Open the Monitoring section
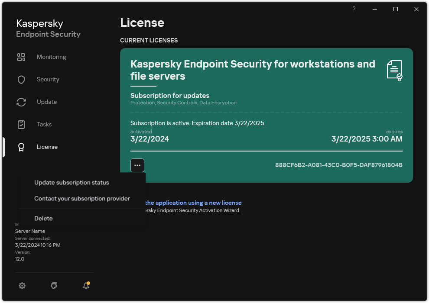Image resolution: width=429 pixels, height=303 pixels. pos(51,57)
